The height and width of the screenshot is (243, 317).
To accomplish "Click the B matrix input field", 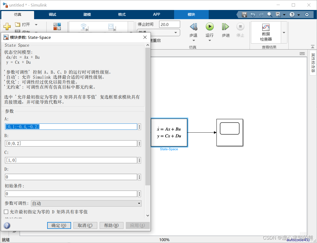I will pyautogui.click(x=71, y=144).
